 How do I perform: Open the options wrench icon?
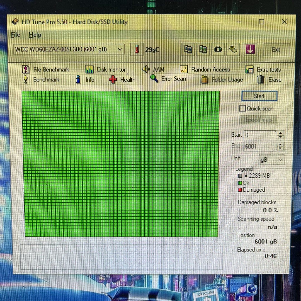click(x=233, y=50)
